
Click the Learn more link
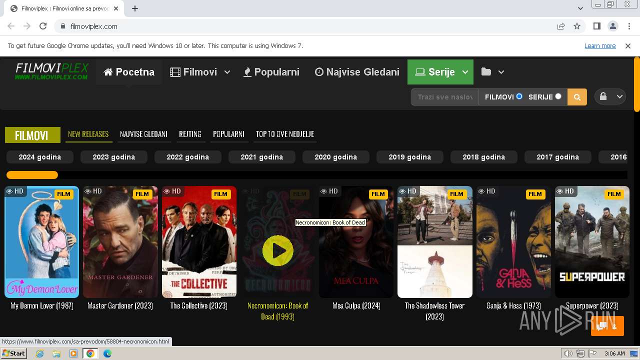(600, 46)
